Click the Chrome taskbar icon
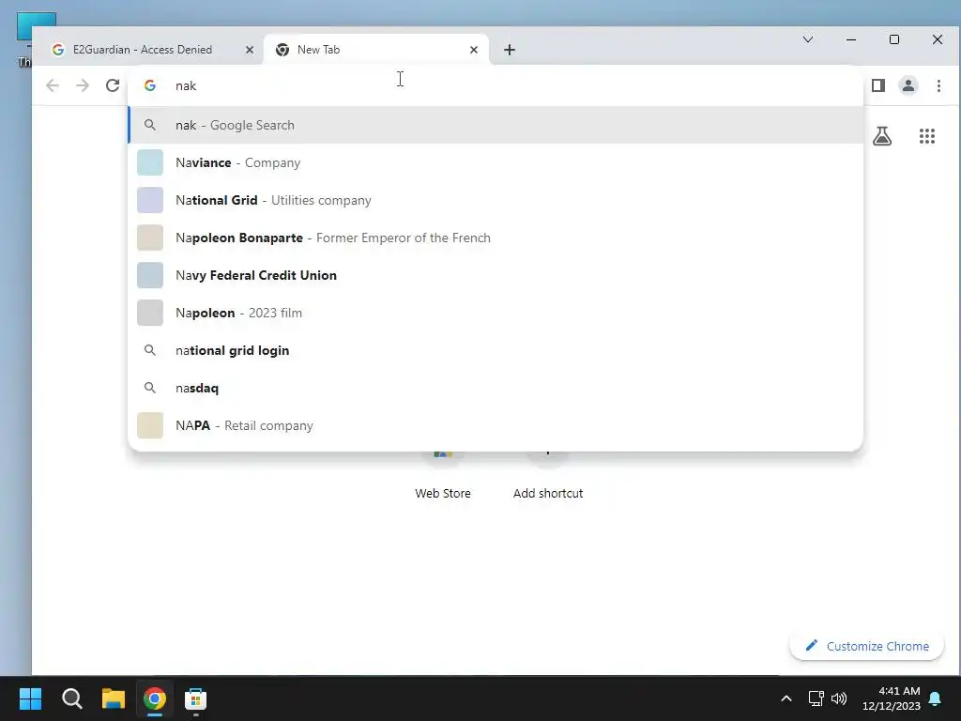This screenshot has height=721, width=961. [155, 698]
